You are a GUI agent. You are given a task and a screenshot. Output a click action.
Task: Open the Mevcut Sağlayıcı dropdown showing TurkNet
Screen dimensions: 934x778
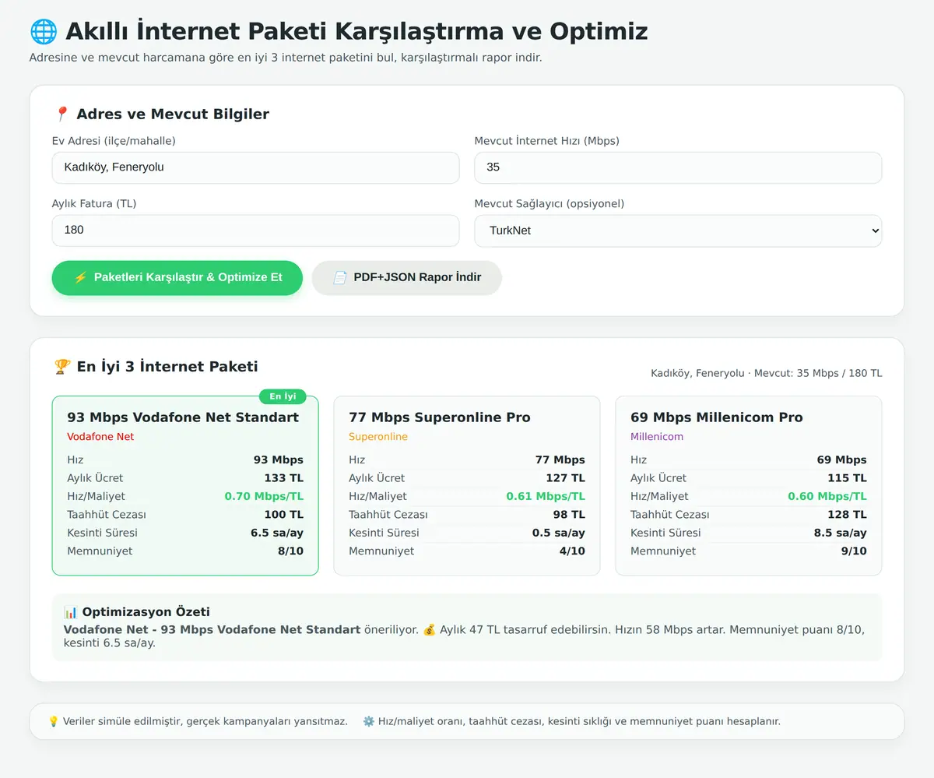click(x=678, y=231)
